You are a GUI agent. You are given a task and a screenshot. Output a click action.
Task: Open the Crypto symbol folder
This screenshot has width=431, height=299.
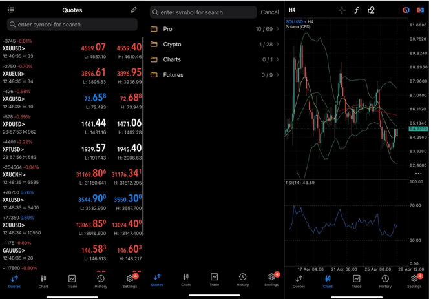[215, 45]
